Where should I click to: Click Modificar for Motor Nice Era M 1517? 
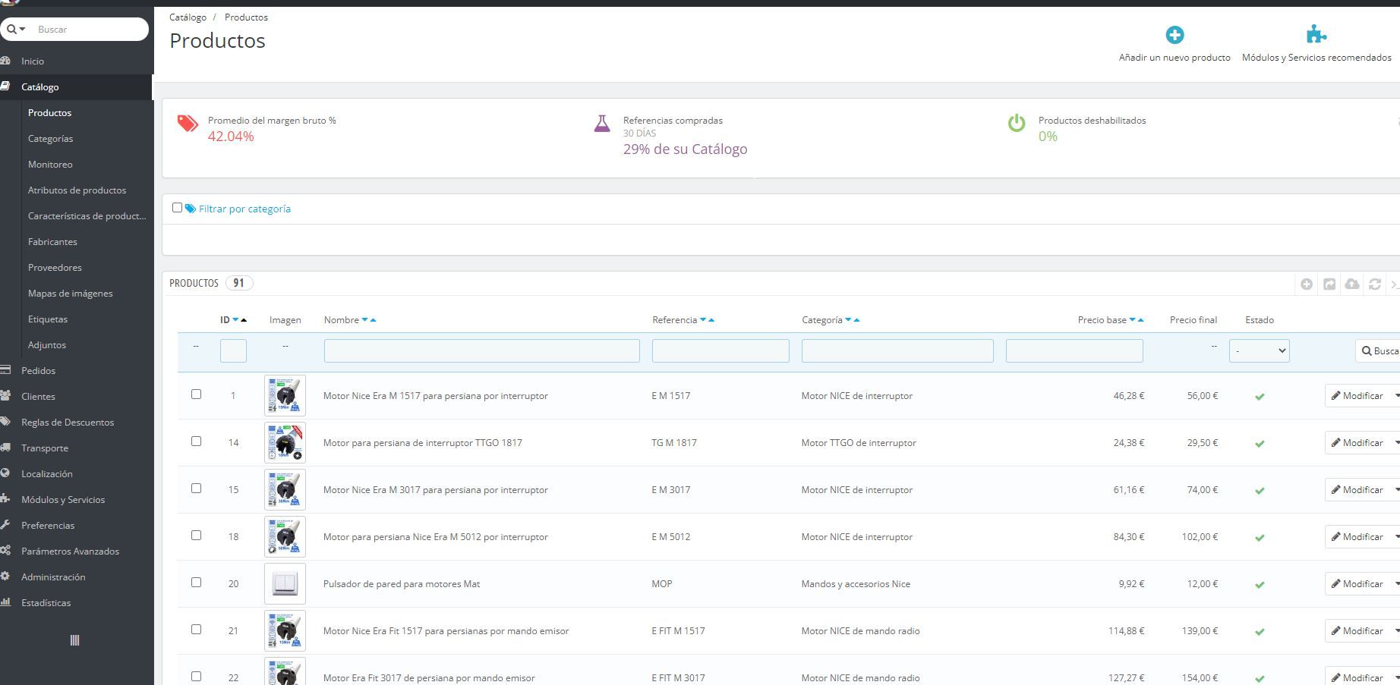[x=1357, y=396]
